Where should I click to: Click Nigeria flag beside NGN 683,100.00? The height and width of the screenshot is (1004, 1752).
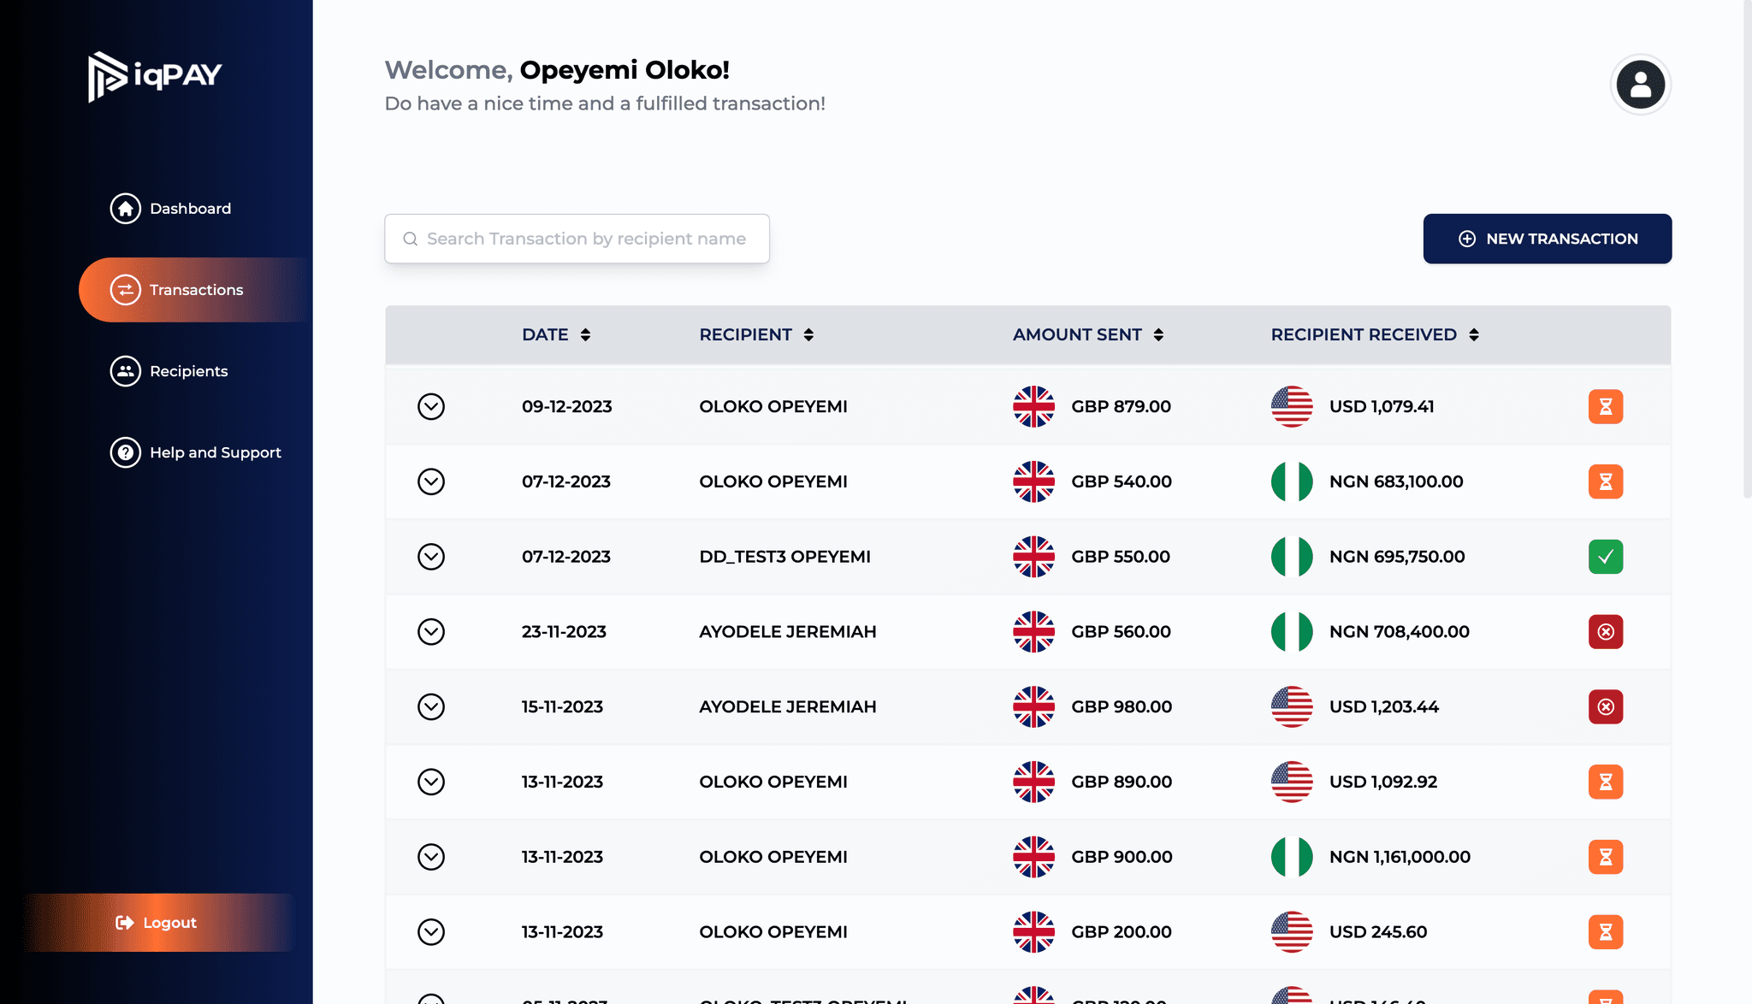coord(1292,481)
